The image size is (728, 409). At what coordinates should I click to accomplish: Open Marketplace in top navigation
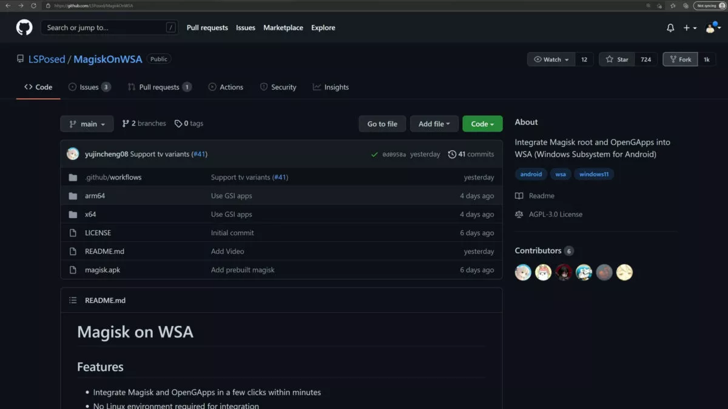[283, 28]
